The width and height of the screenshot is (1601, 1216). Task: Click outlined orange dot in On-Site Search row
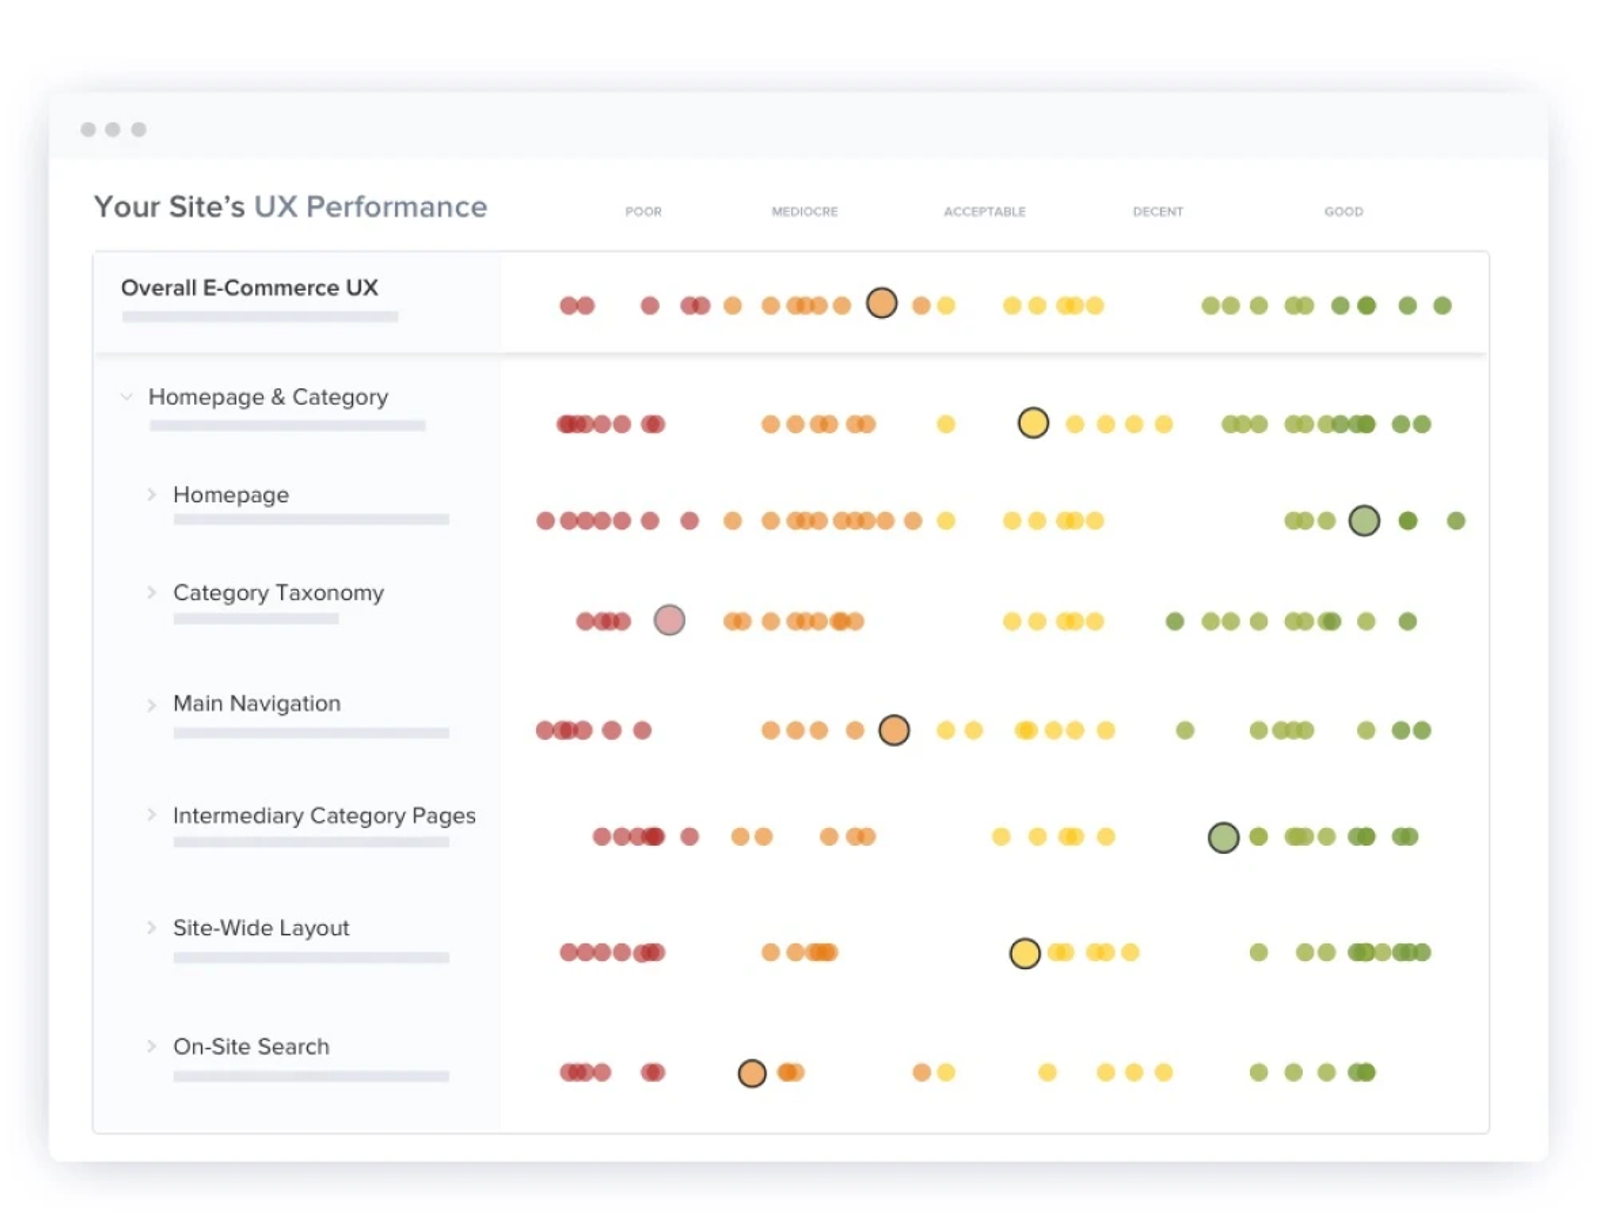point(751,1073)
